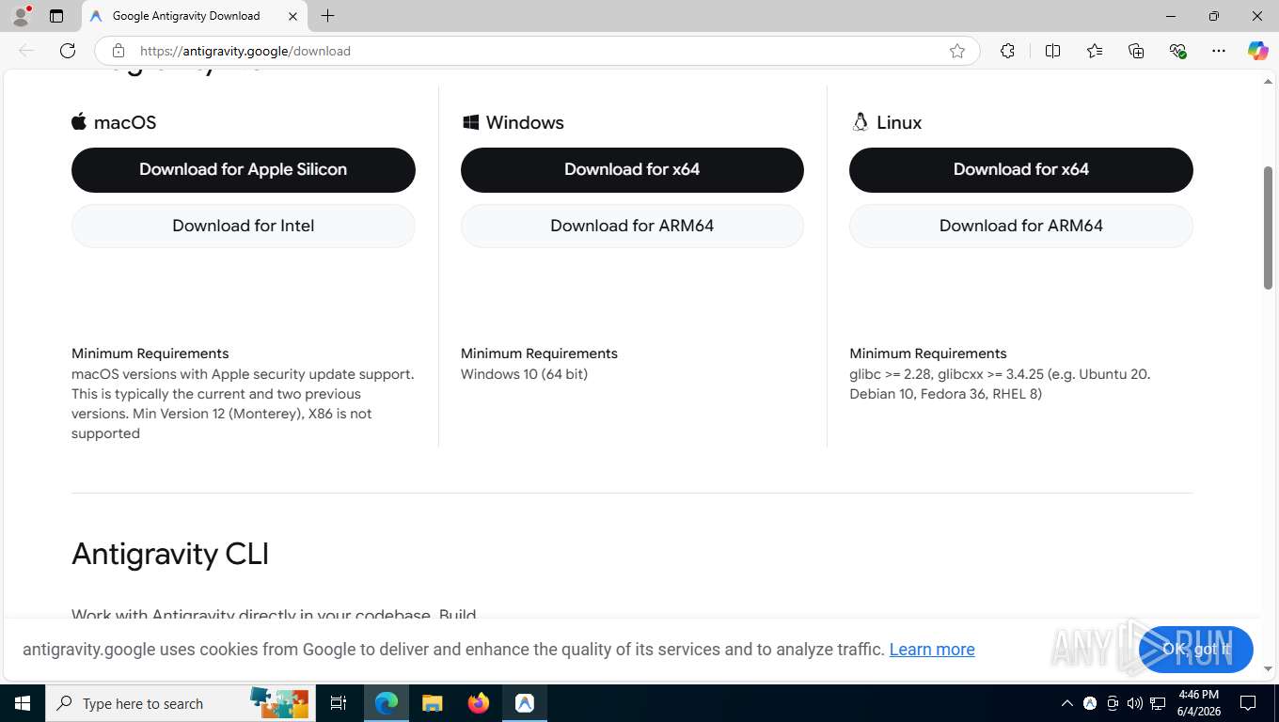Open Microsoft Edge from taskbar
The image size is (1279, 722).
click(387, 703)
